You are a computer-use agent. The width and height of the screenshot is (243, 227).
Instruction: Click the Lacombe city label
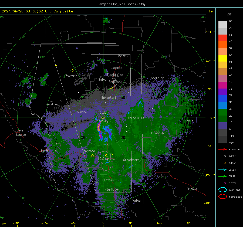tap(116, 68)
